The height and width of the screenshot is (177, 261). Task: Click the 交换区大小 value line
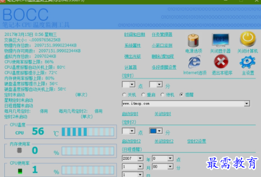pos(32,40)
